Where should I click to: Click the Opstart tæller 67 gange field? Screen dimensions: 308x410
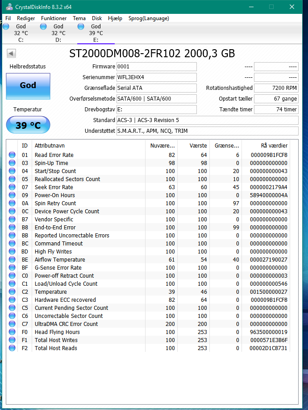[x=276, y=98]
